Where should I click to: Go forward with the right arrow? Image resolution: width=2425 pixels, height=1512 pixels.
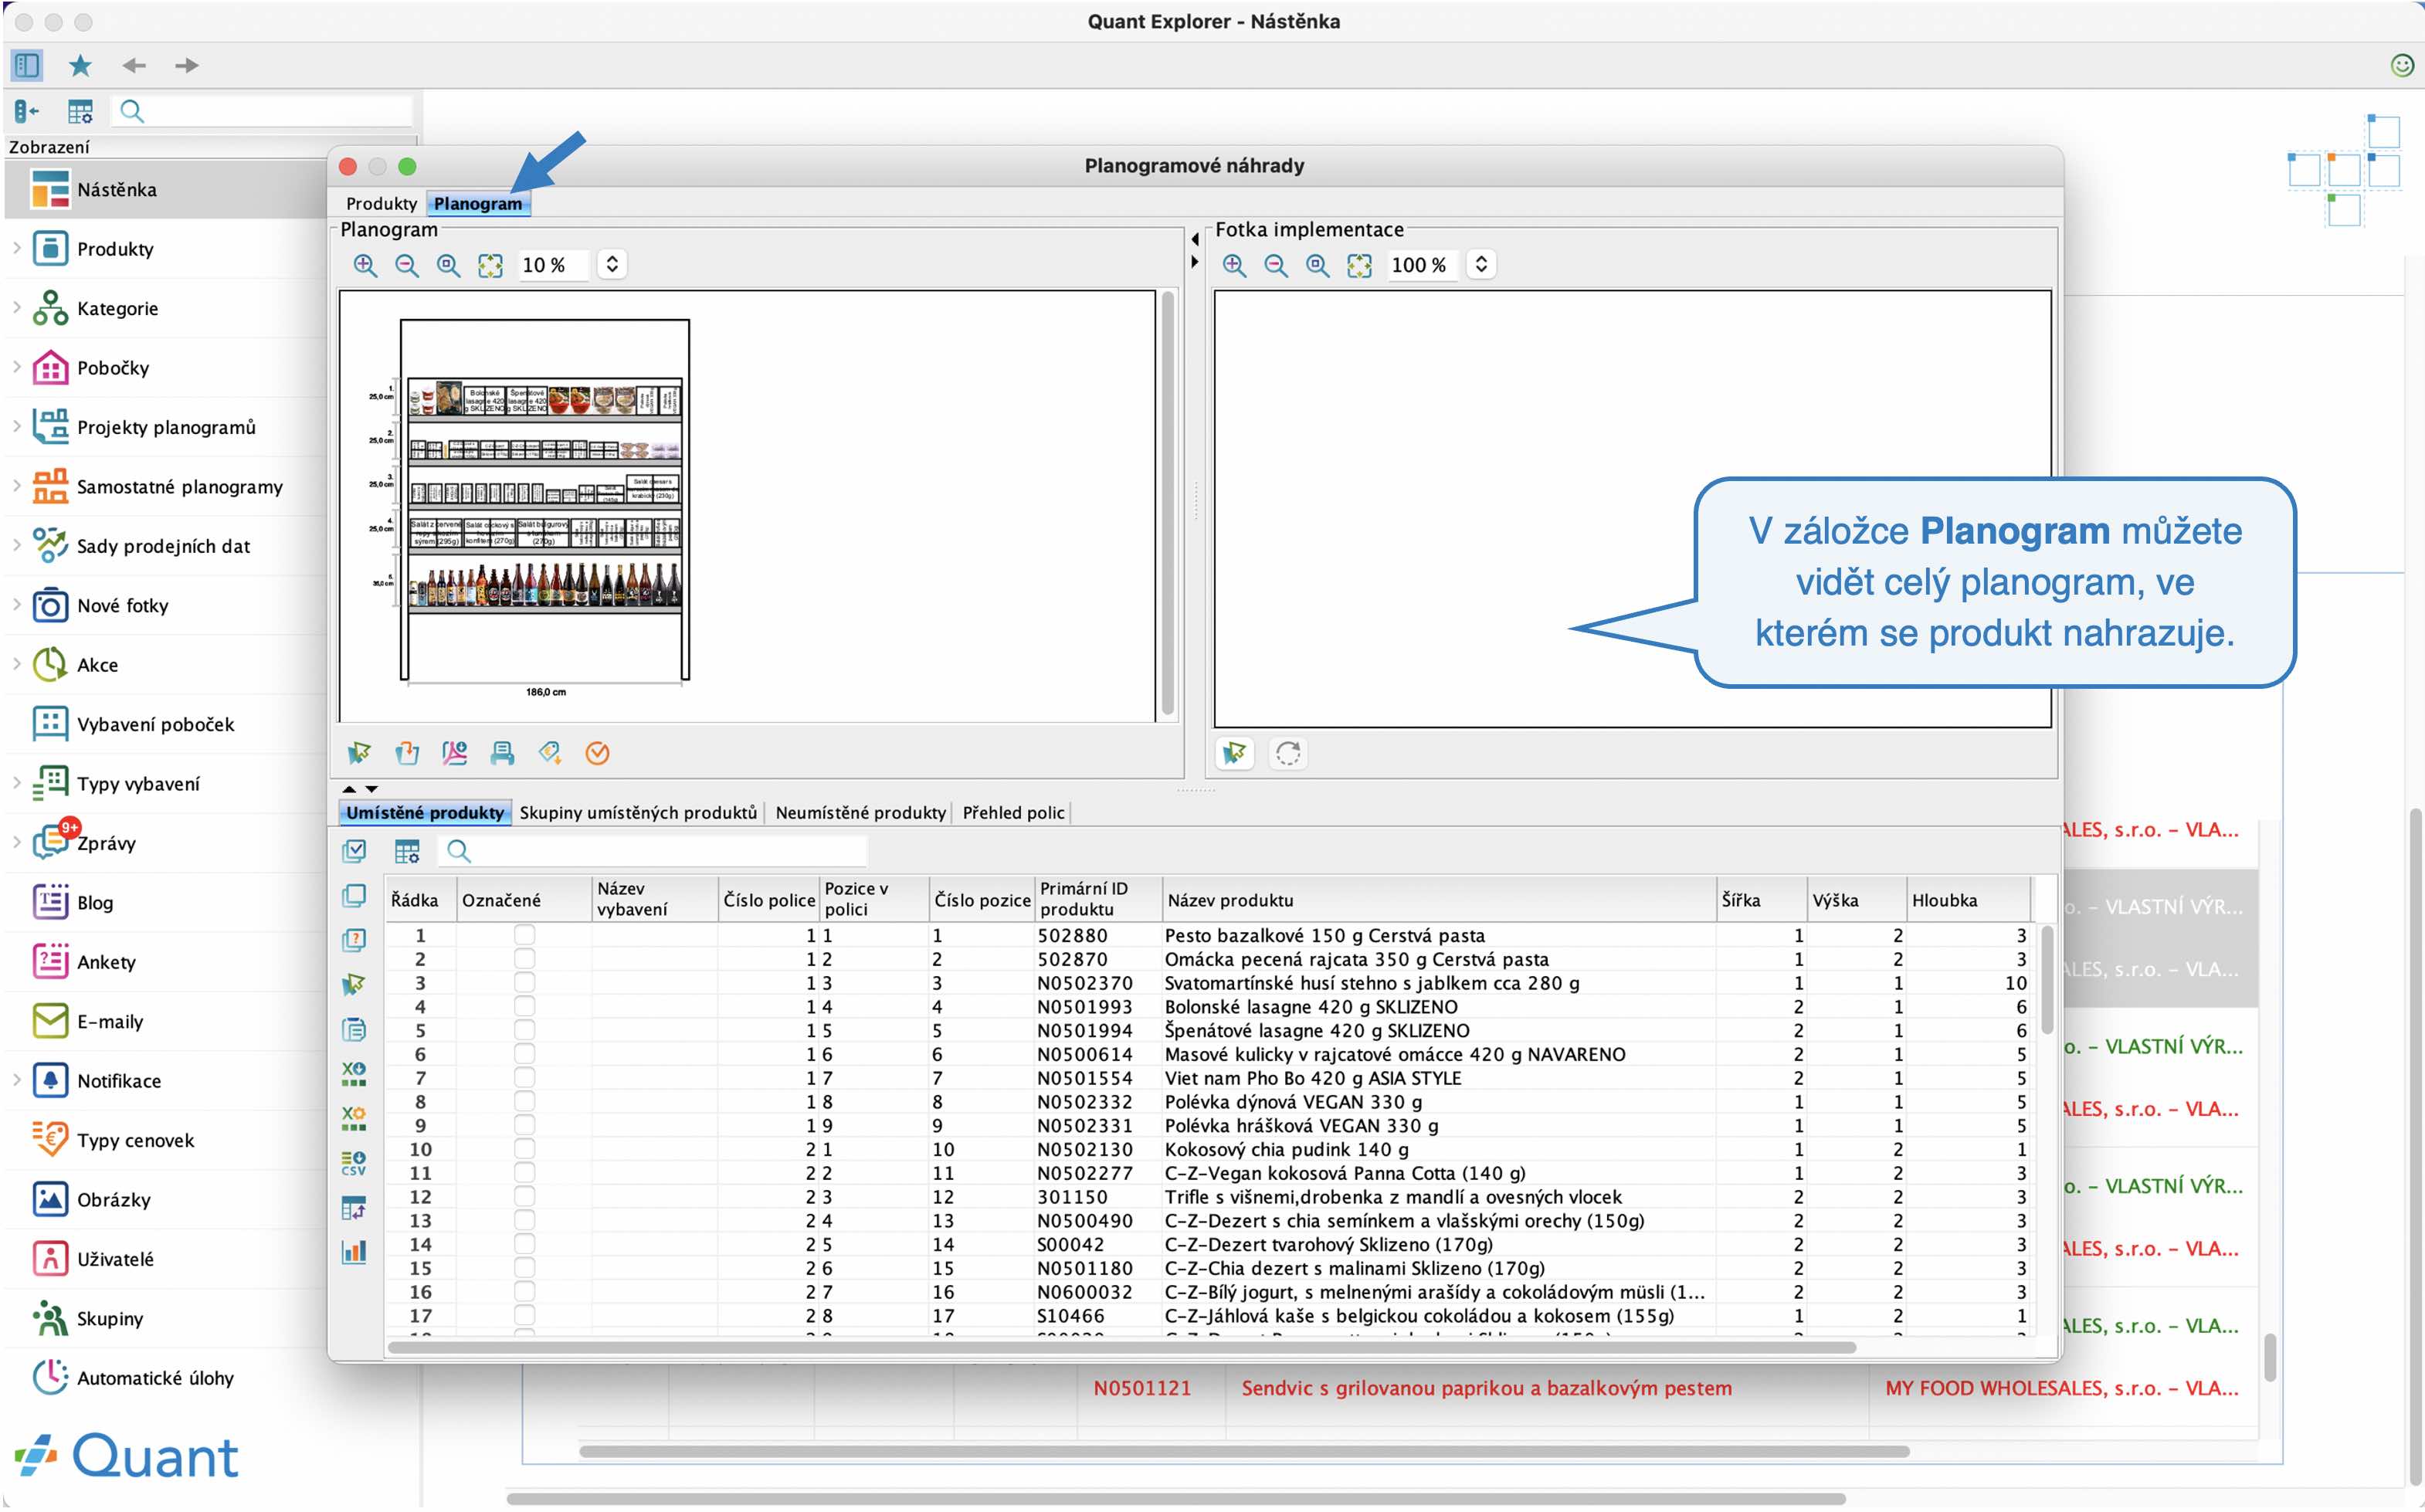(x=187, y=66)
